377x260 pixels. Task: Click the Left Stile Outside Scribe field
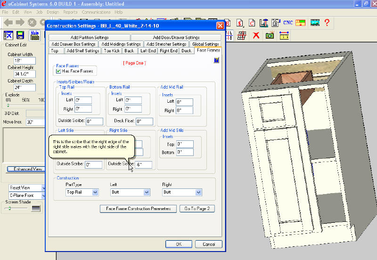[x=93, y=164]
